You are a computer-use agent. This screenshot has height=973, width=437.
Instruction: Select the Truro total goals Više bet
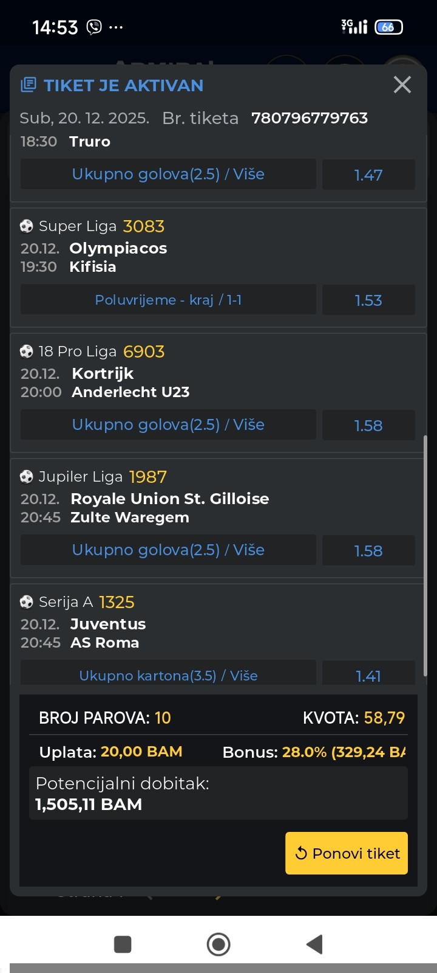tap(168, 175)
